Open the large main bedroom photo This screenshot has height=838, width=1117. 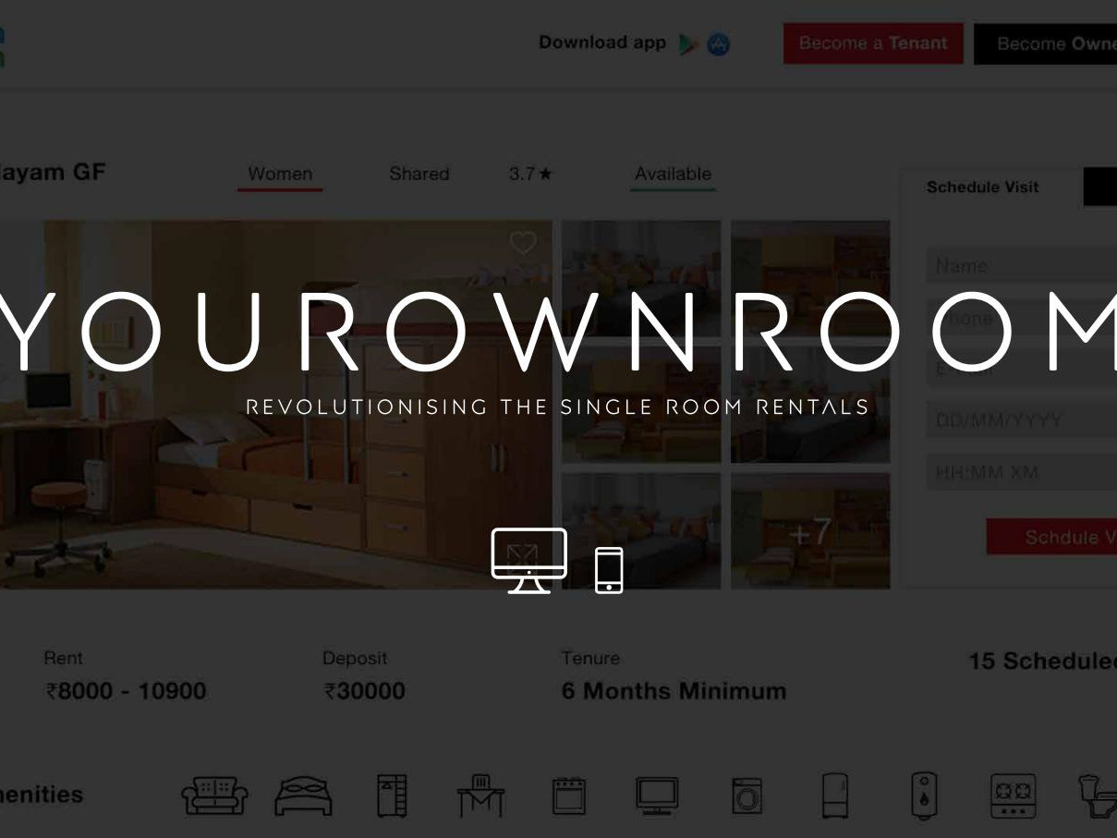tap(275, 404)
